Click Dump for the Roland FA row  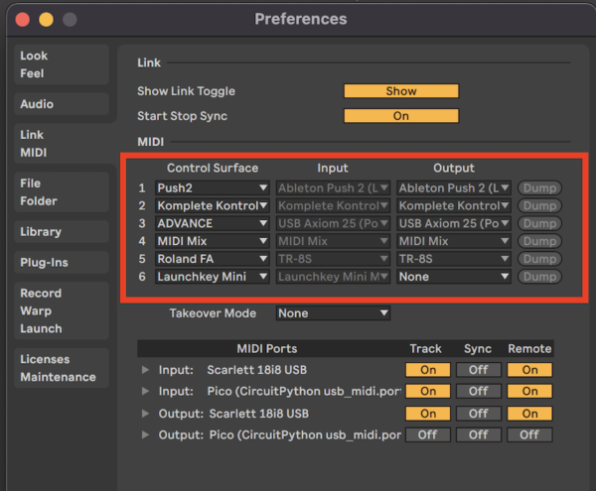pos(539,259)
